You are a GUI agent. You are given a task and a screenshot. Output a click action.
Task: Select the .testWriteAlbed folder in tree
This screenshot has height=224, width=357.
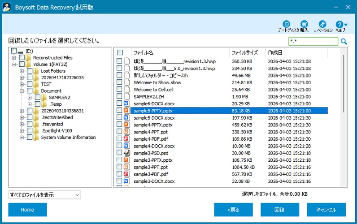pyautogui.click(x=57, y=117)
